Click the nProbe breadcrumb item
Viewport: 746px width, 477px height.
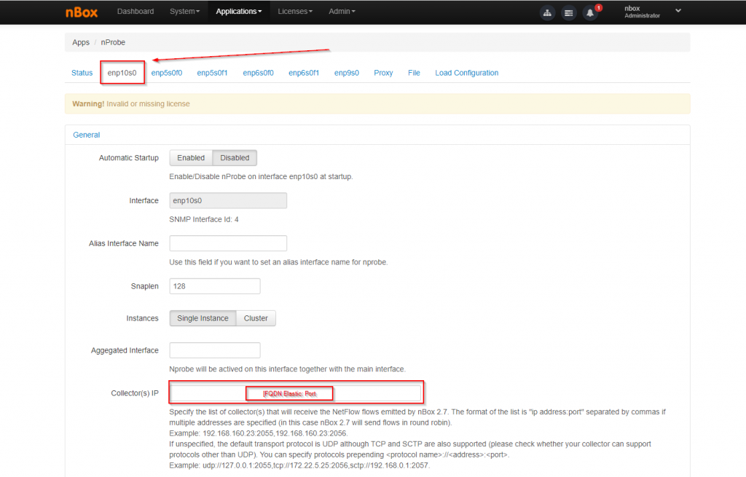113,42
